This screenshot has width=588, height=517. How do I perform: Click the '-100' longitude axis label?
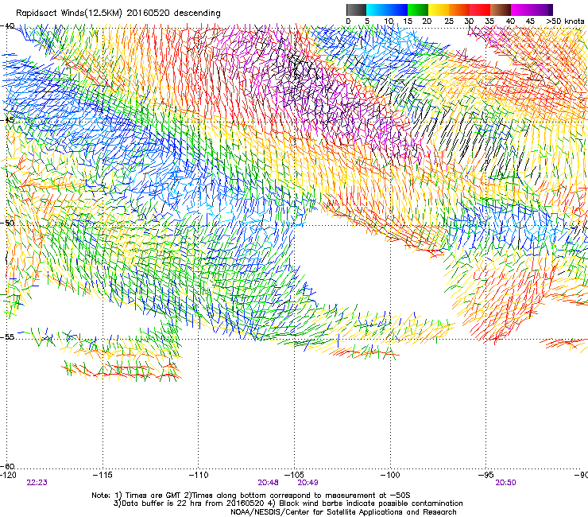tap(390, 475)
